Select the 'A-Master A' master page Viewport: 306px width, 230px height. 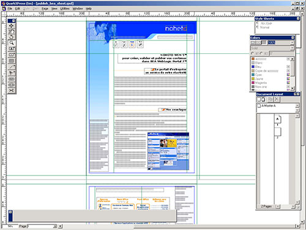pos(269,105)
